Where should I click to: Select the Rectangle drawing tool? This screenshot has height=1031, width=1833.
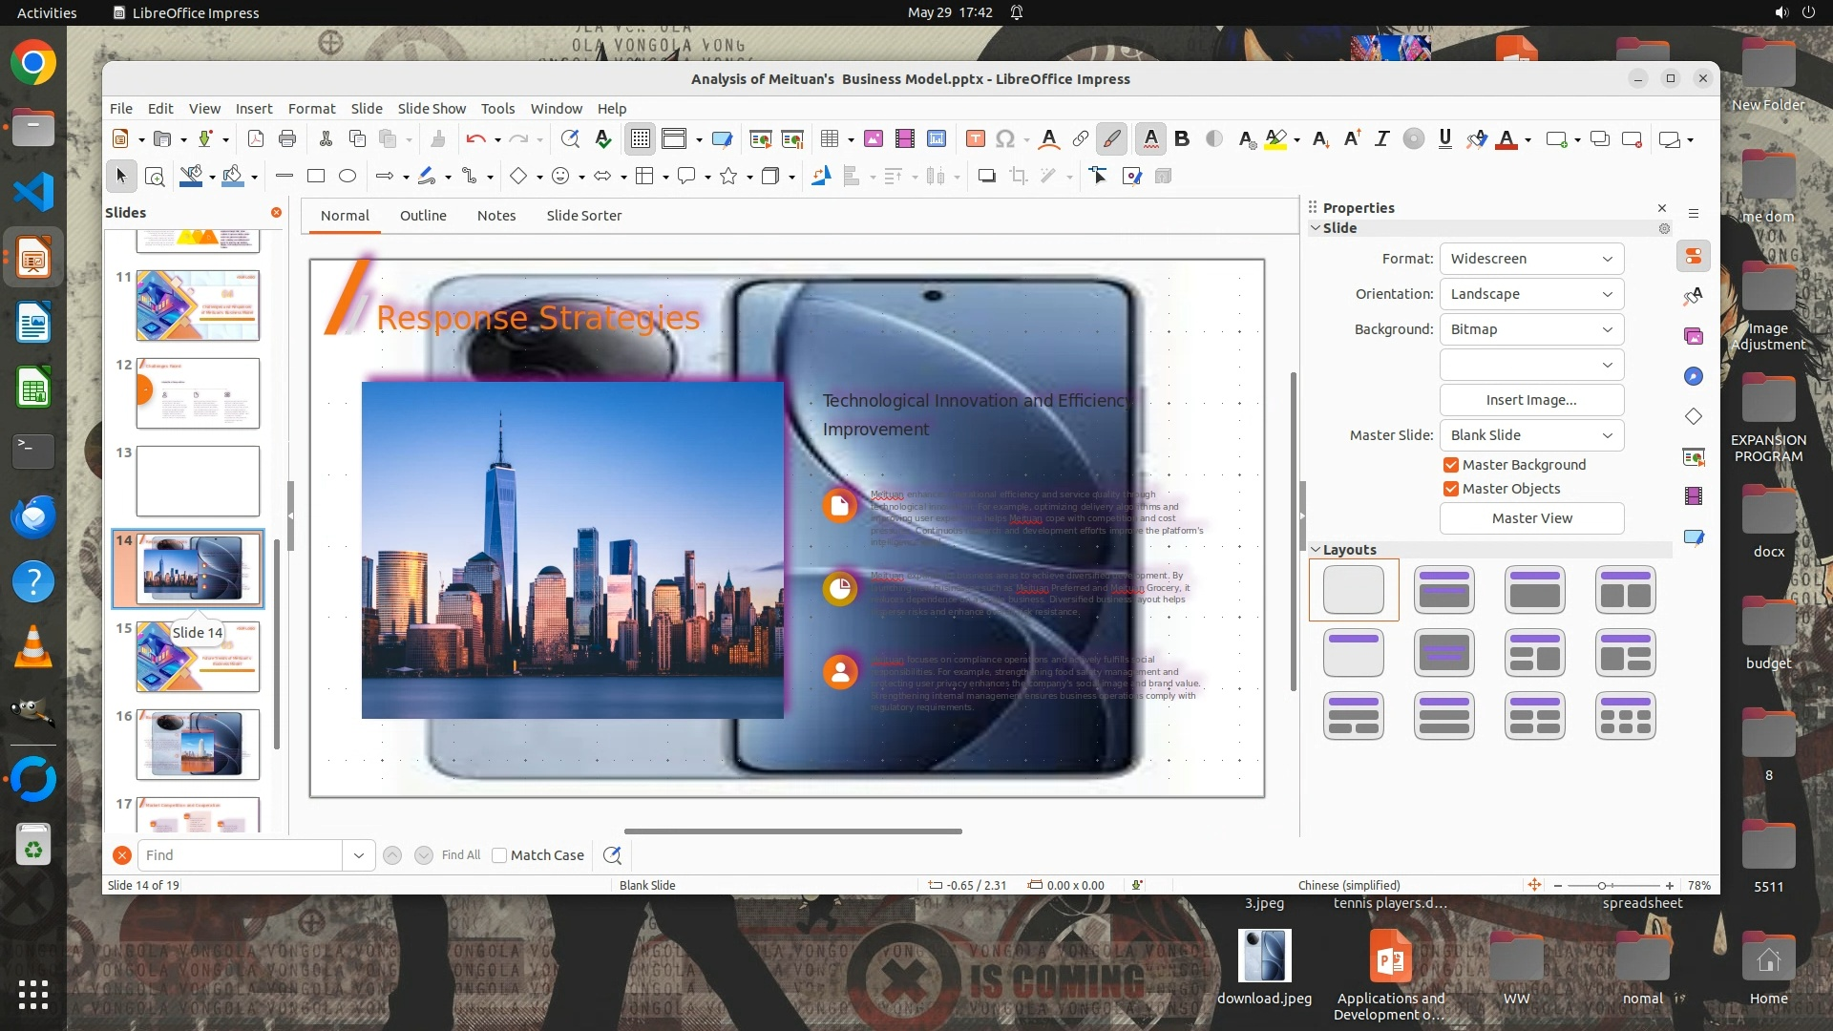click(x=316, y=176)
